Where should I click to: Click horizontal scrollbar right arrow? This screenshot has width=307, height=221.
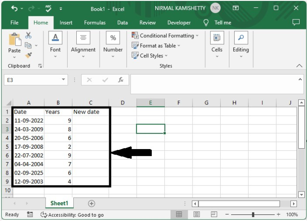pos(293,204)
